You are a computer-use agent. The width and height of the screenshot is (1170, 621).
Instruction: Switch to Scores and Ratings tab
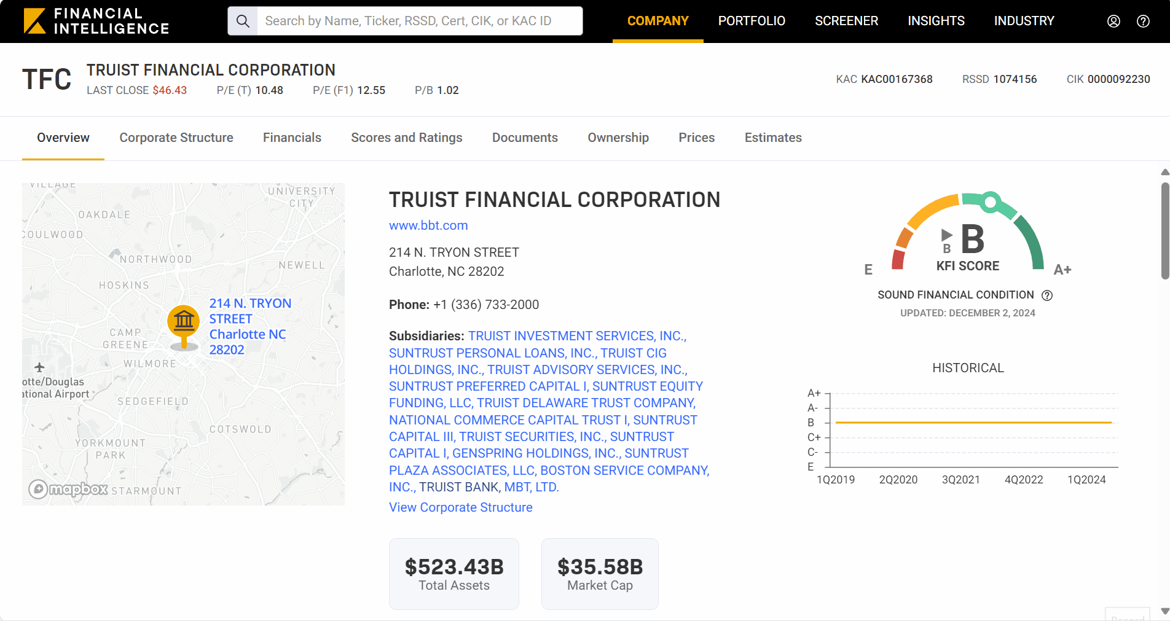(407, 138)
